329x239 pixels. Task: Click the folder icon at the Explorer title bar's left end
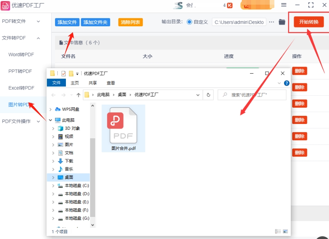coord(52,73)
